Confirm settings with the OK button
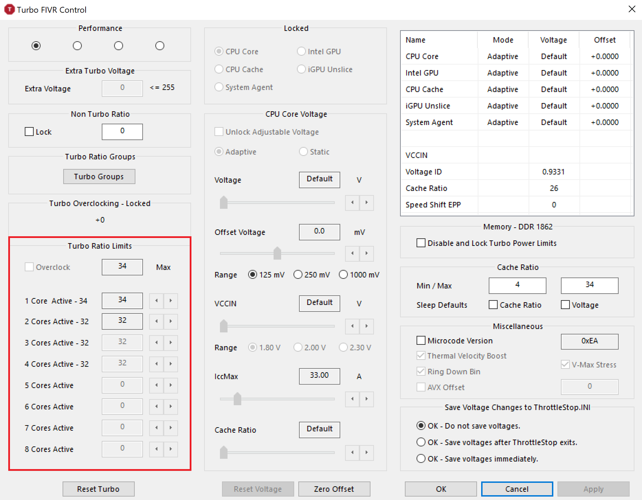This screenshot has height=500, width=642. click(x=441, y=489)
